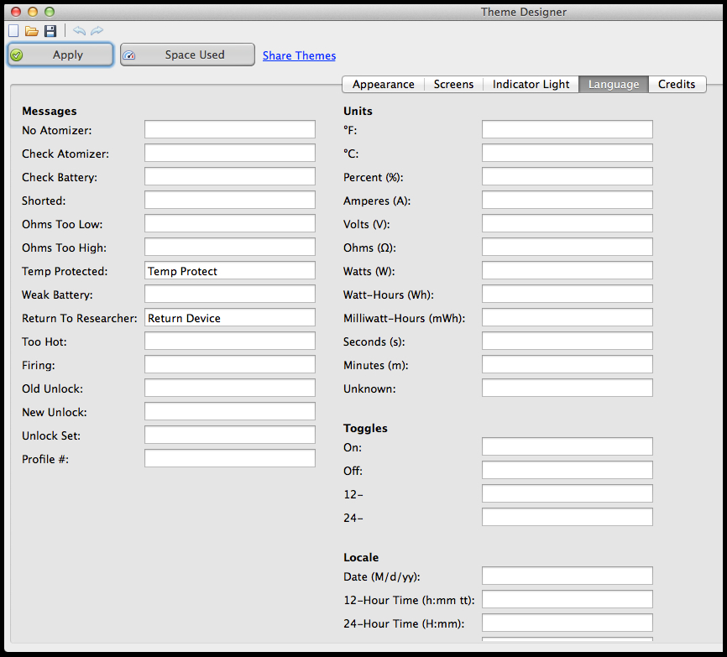This screenshot has height=657, width=727.
Task: Focus the Date (M/d/yy) locale field
Action: click(x=567, y=576)
